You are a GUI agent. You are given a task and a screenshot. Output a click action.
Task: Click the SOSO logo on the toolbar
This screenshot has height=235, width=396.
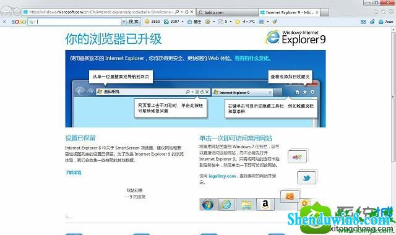[x=19, y=22]
